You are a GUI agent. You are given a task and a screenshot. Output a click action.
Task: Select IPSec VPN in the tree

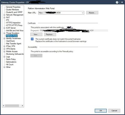(x=11, y=46)
